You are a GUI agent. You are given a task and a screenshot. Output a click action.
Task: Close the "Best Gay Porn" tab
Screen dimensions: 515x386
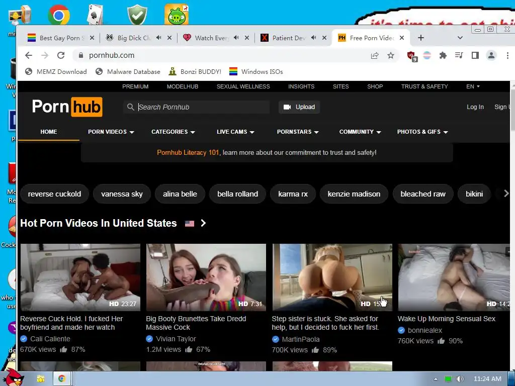click(92, 38)
